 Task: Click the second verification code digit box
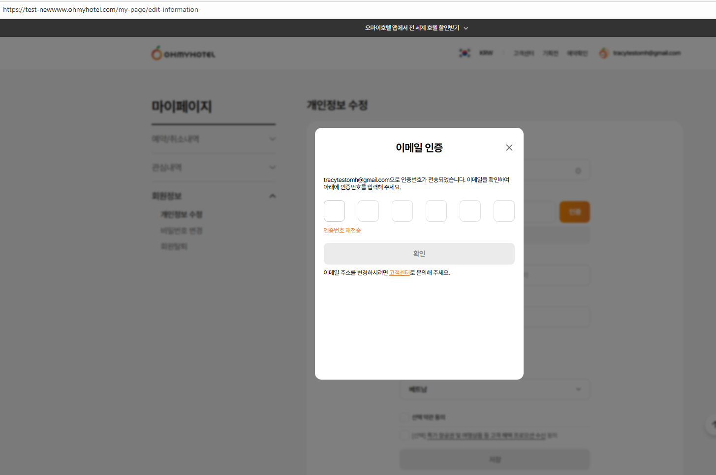tap(368, 211)
